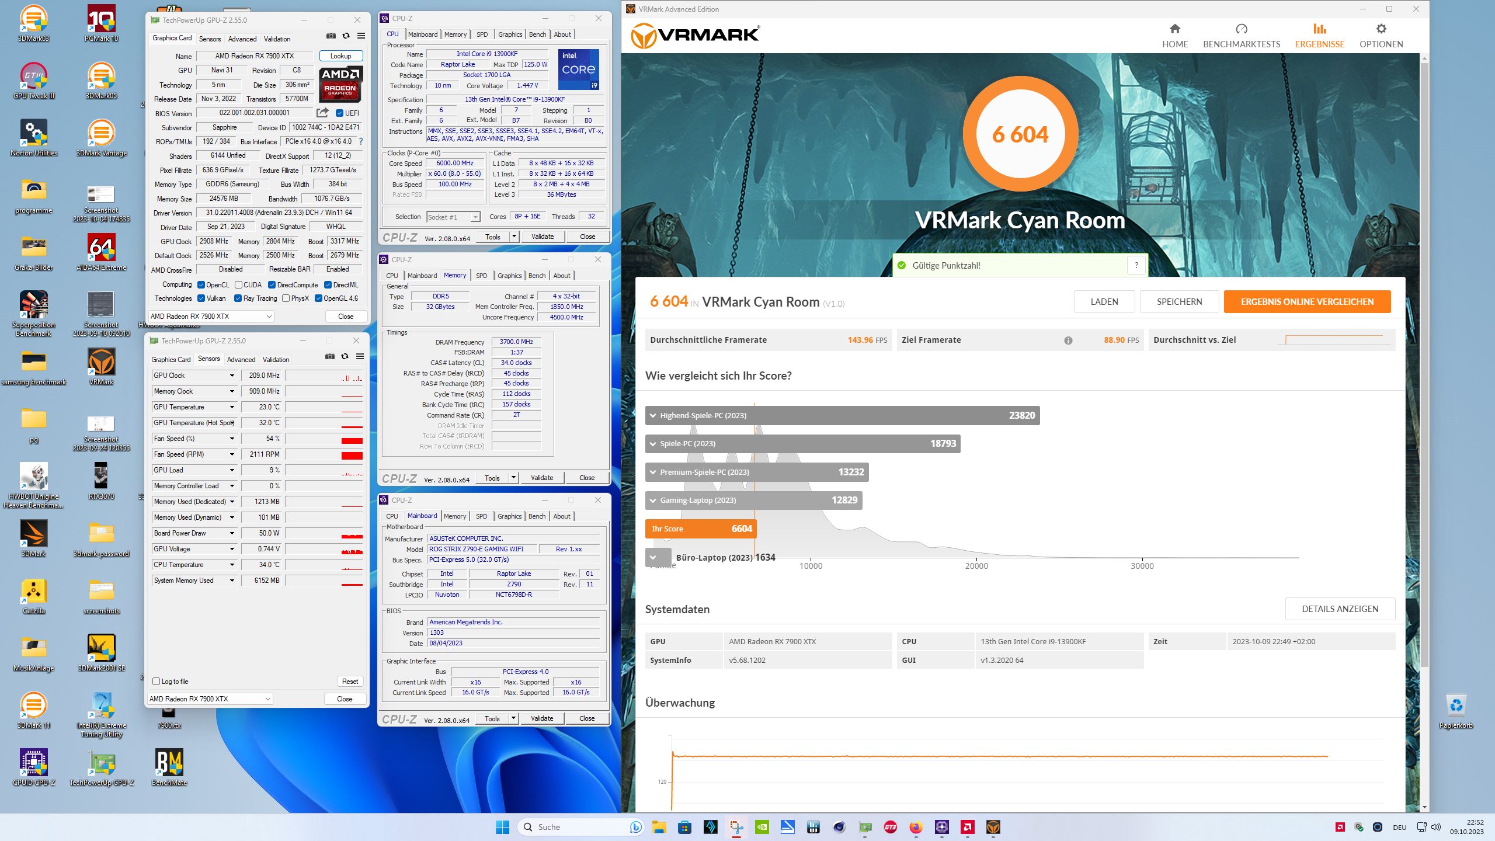Toggle the DirectCompute checkbox in GPU-Z
This screenshot has height=841, width=1495.
click(x=272, y=285)
